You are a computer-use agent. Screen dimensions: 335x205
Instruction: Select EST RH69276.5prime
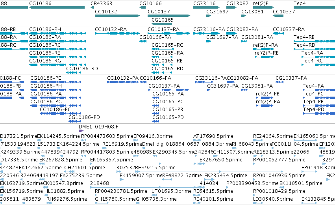pyautogui.click(x=67, y=200)
